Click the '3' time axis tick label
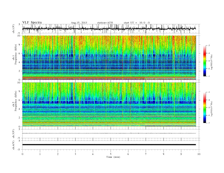This screenshot has height=173, width=224. click(x=76, y=154)
